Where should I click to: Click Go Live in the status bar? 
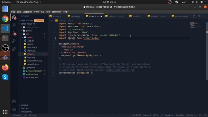pos(180,115)
